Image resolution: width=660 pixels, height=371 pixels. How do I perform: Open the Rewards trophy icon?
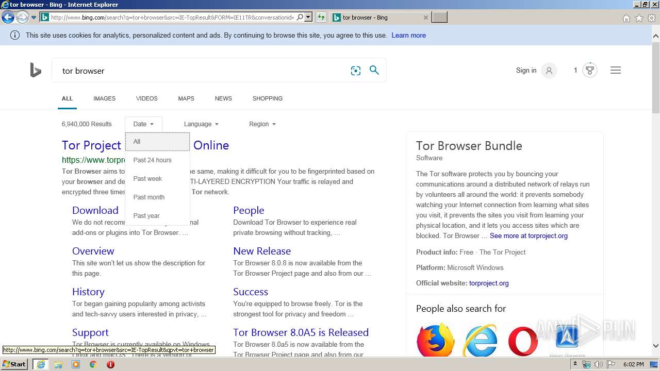pos(590,70)
